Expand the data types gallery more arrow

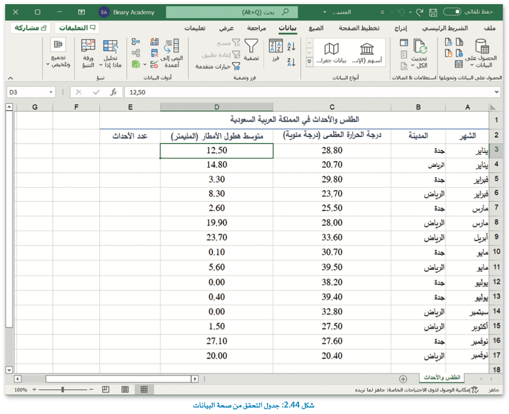[x=309, y=61]
